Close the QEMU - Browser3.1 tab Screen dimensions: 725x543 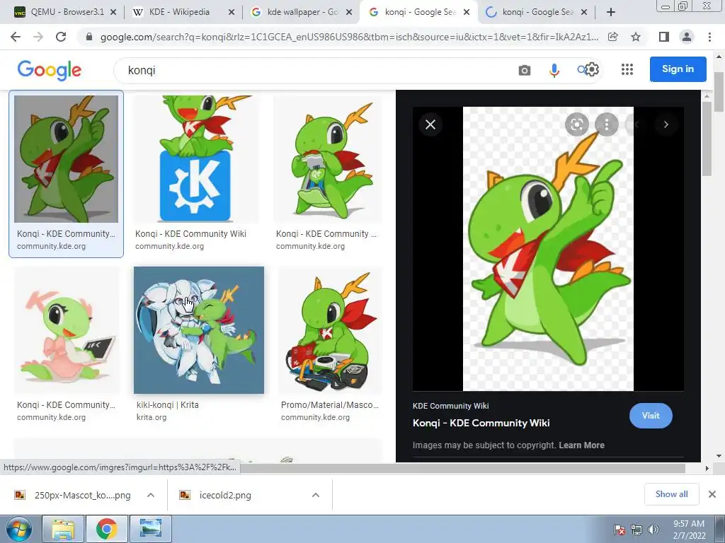[113, 12]
